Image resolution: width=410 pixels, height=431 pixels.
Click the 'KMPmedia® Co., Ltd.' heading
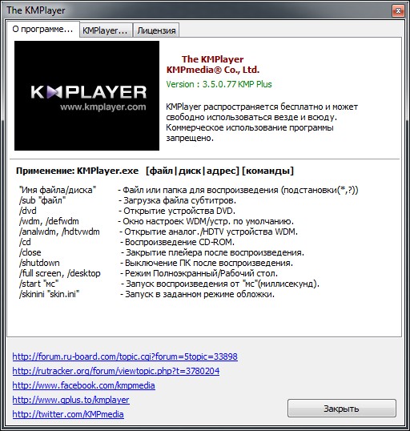point(213,70)
